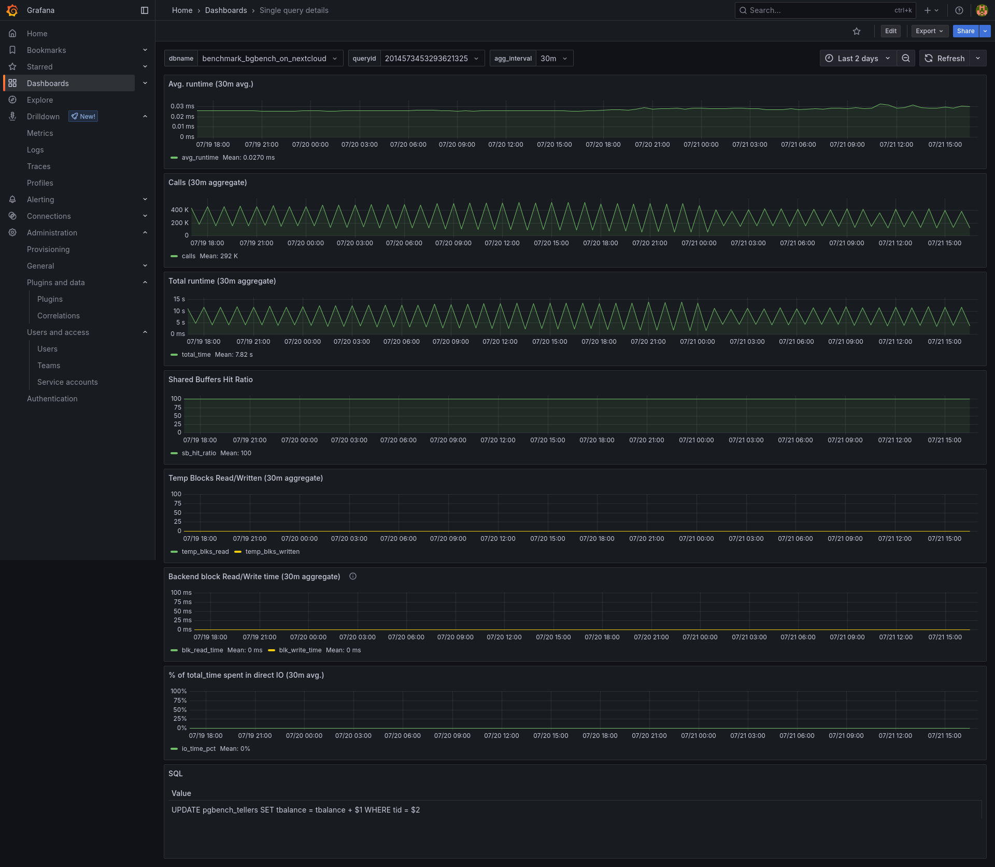Screen dimensions: 995x867
Task: Open the agg_interval 30m dropdown
Action: [554, 59]
